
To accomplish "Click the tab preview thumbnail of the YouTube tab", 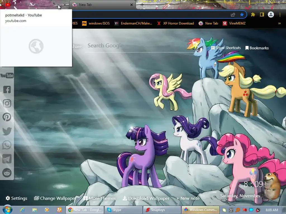I will point(36,46).
